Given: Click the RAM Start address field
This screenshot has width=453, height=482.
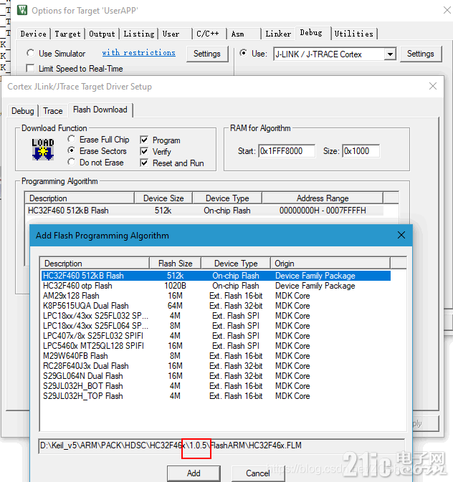Looking at the screenshot, I should 287,151.
